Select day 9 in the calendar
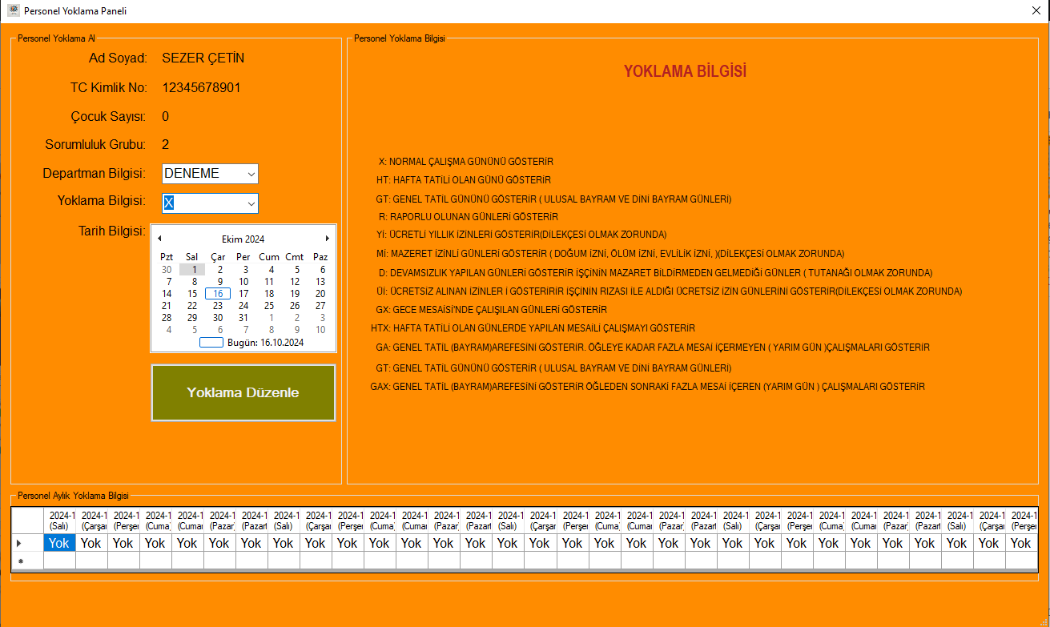1050x627 pixels. click(218, 281)
